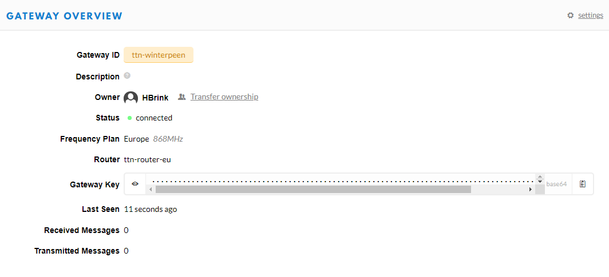The image size is (609, 277).
Task: Open the settings link
Action: coord(590,15)
